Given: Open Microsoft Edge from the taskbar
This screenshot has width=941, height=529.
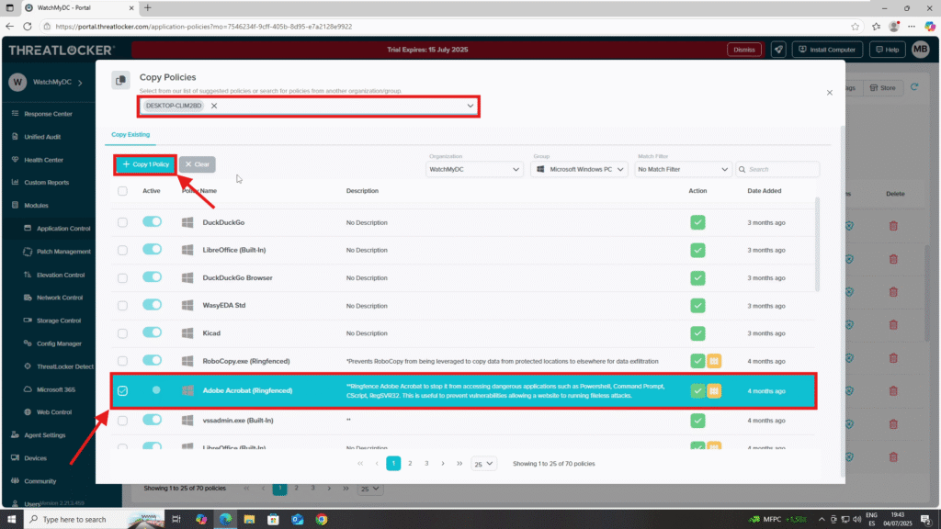Looking at the screenshot, I should [x=225, y=520].
